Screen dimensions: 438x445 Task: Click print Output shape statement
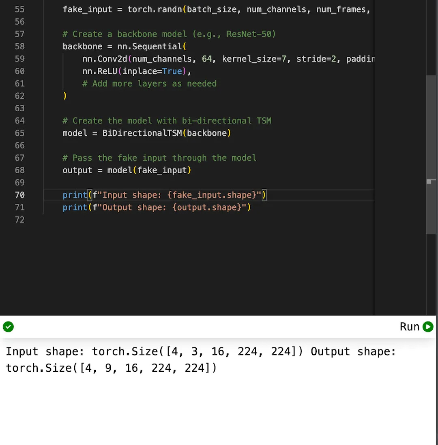(157, 207)
